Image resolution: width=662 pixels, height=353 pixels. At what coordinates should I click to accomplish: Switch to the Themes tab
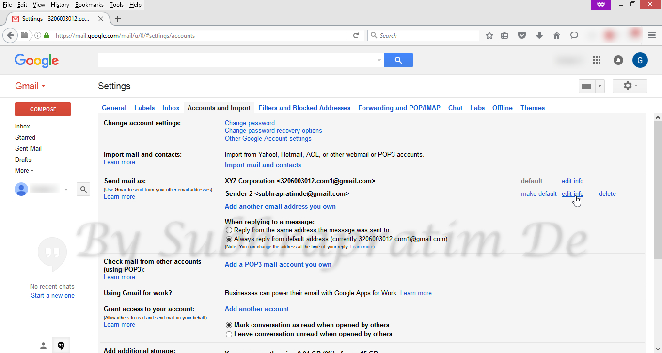(533, 108)
